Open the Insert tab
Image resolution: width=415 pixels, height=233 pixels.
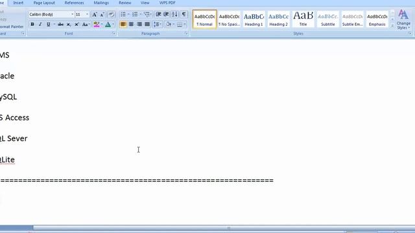pyautogui.click(x=18, y=3)
